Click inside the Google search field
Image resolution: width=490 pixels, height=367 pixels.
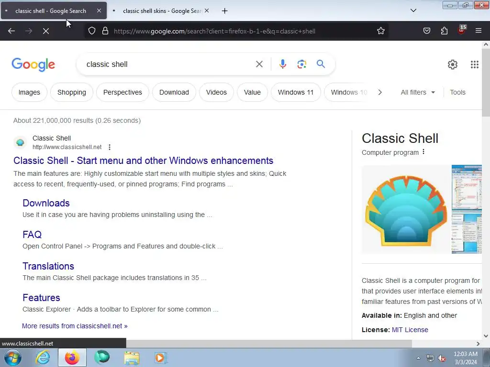click(169, 65)
